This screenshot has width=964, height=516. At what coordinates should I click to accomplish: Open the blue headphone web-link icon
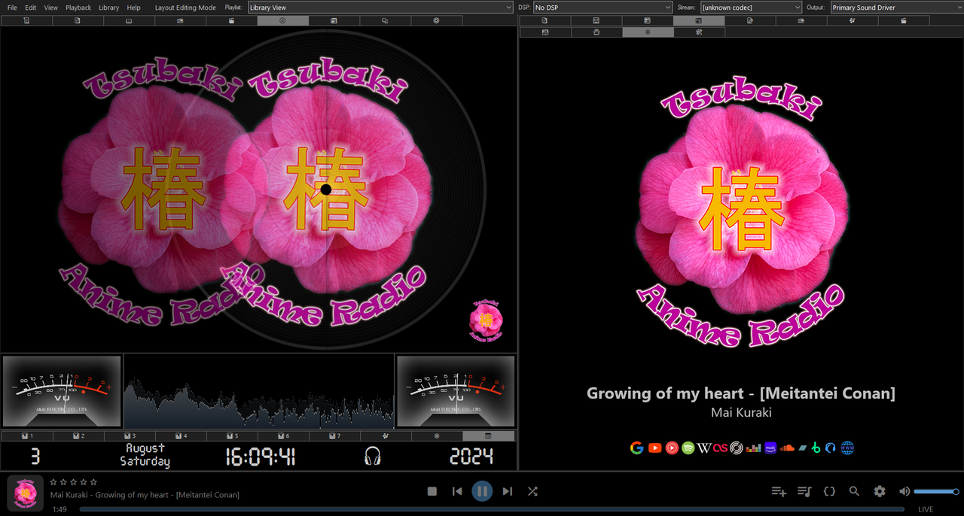click(x=831, y=448)
